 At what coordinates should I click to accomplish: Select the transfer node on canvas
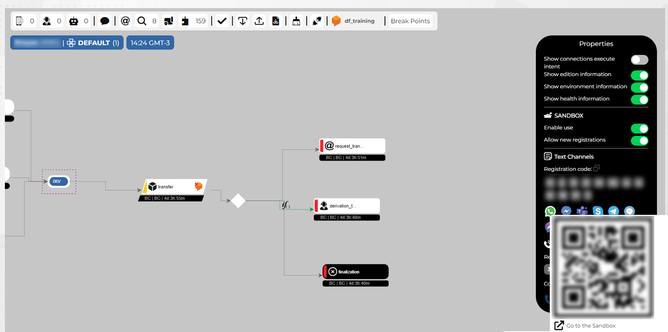pos(174,187)
